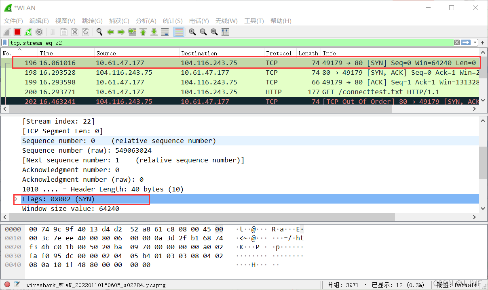Toggle packet list colorization
The image size is (488, 290).
click(179, 32)
